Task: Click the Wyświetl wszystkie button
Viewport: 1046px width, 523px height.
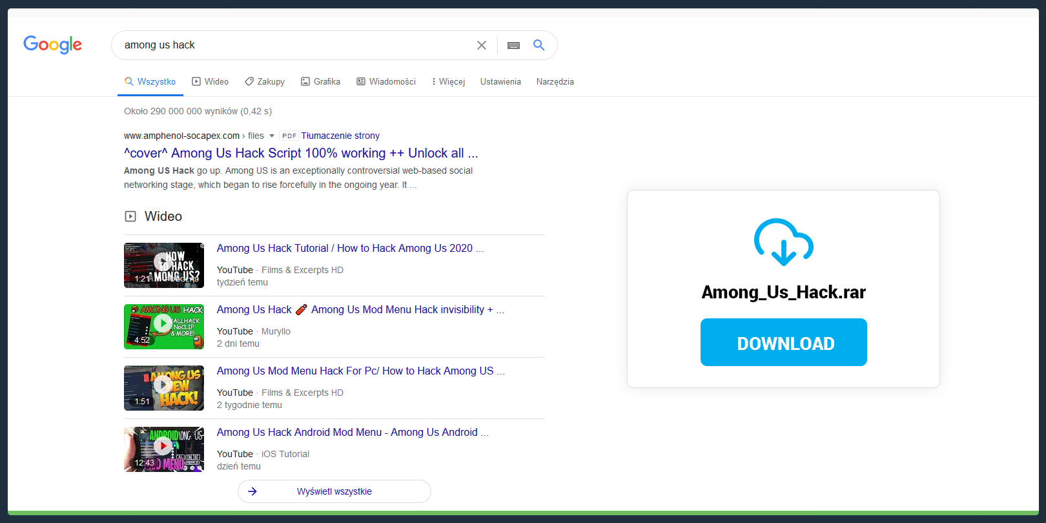Action: click(334, 491)
